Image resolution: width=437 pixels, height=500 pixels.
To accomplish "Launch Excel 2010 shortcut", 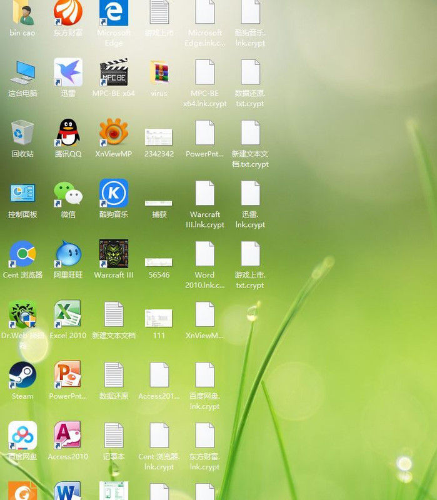I will point(68,314).
